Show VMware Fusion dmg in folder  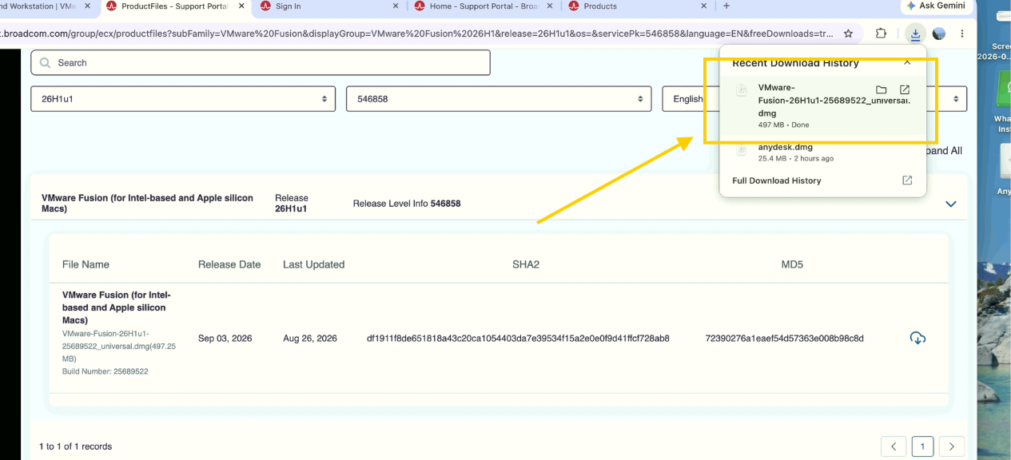(882, 89)
